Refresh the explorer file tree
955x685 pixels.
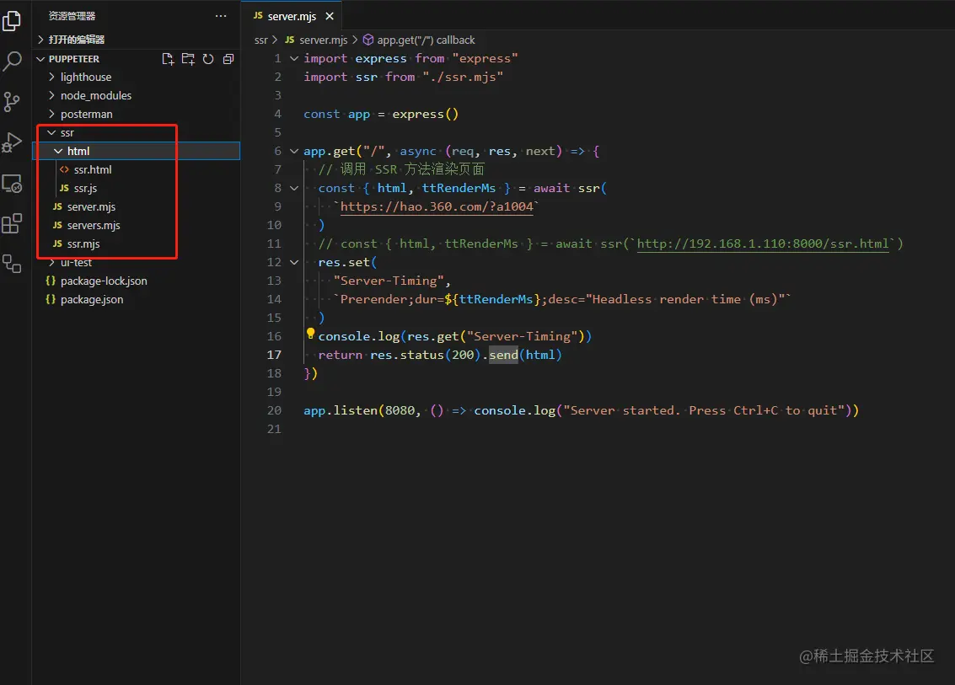coord(208,59)
